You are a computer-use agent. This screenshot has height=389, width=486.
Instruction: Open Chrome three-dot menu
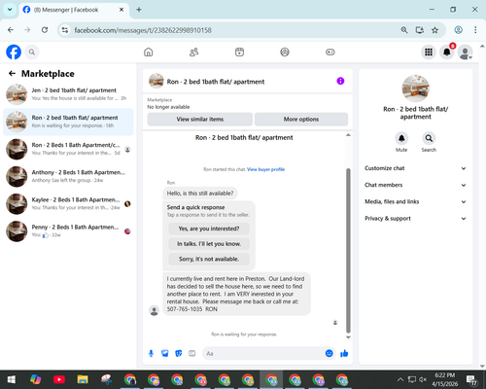pos(475,30)
